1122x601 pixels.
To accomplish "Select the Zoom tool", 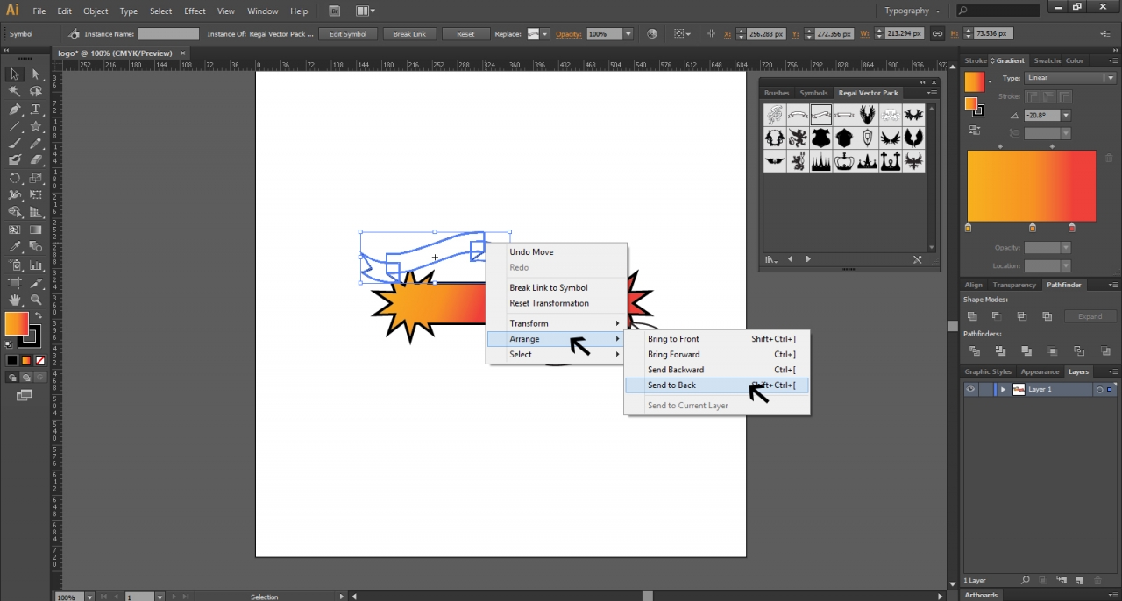I will [36, 300].
